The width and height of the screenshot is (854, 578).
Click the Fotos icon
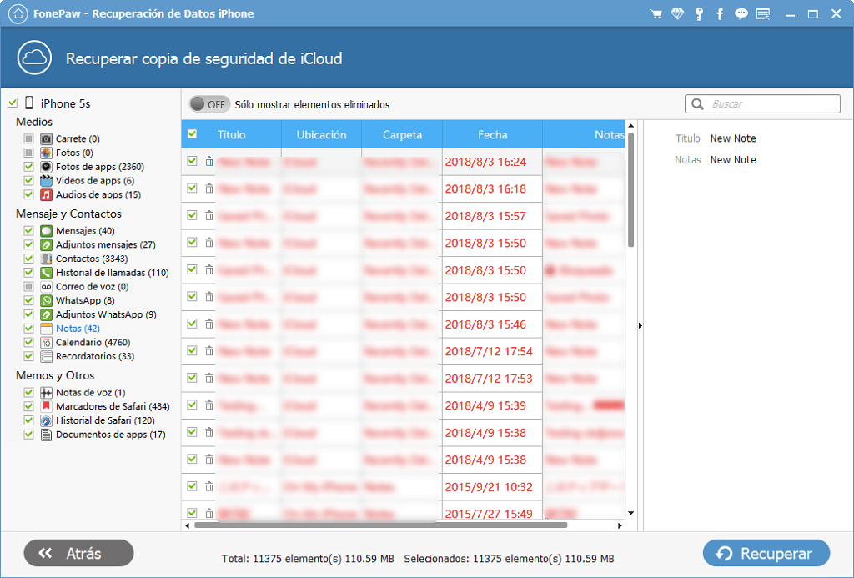[x=47, y=153]
